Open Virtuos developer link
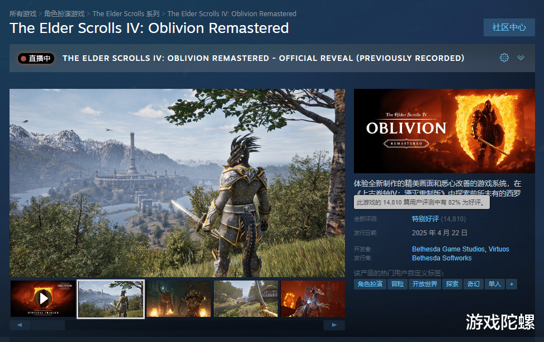The image size is (544, 342). click(499, 249)
